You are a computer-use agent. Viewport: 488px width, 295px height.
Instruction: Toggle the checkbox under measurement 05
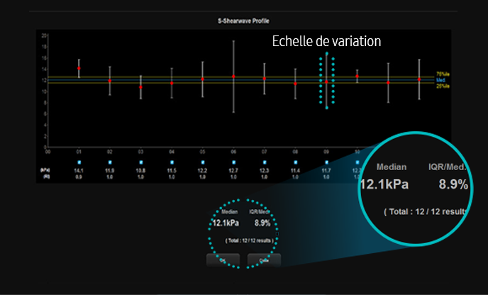point(203,161)
